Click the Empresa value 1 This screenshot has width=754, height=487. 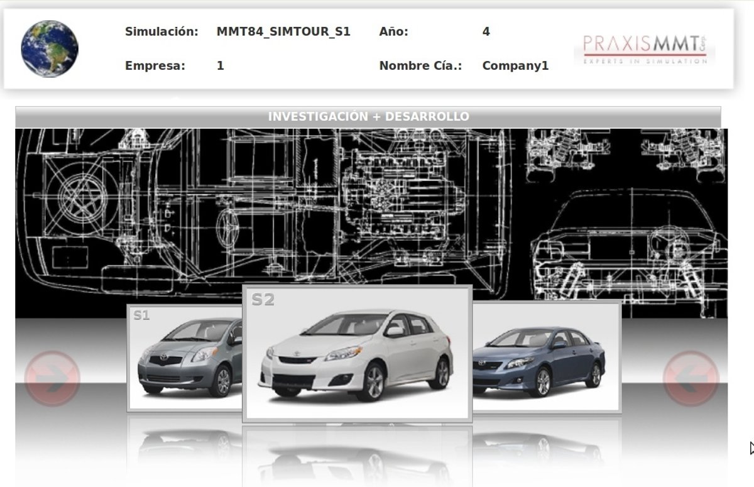220,65
